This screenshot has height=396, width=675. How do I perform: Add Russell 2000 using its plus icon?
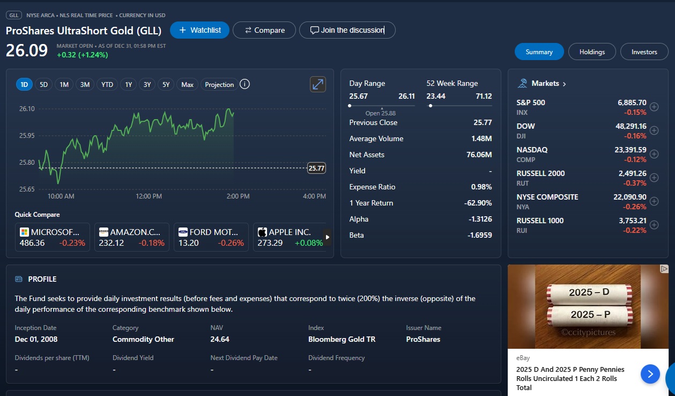[654, 178]
